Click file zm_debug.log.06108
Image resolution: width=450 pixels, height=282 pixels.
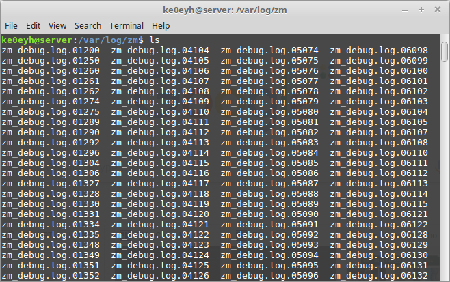379,143
